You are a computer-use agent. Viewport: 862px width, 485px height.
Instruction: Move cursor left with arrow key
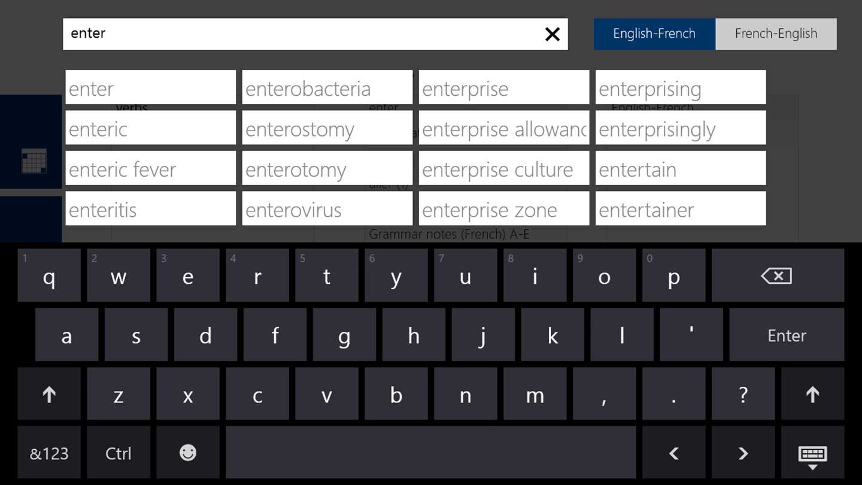pyautogui.click(x=673, y=453)
